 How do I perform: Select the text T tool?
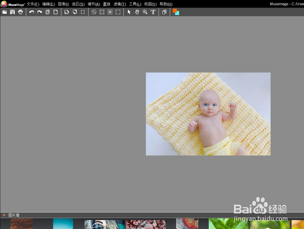[x=153, y=12]
